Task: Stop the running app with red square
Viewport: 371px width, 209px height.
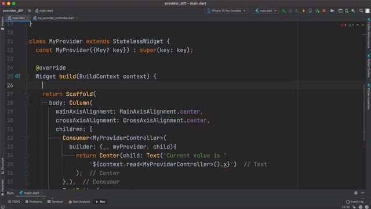Action: (324, 11)
